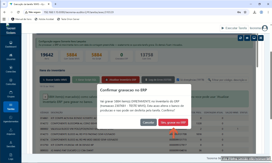This screenshot has width=272, height=163.
Task: Click the browser forward arrow
Action: pyautogui.click(x=11, y=12)
